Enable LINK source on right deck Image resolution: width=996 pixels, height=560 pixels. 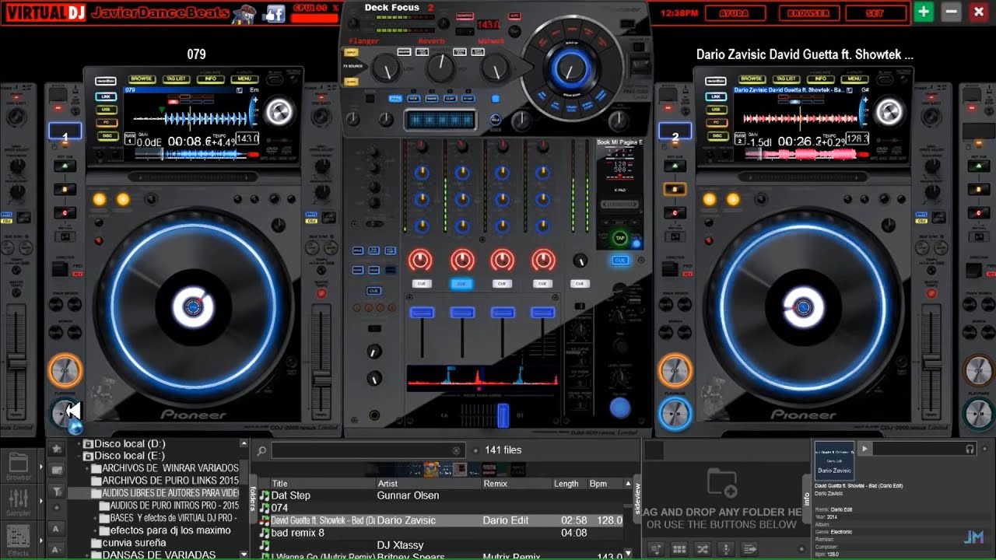[716, 96]
